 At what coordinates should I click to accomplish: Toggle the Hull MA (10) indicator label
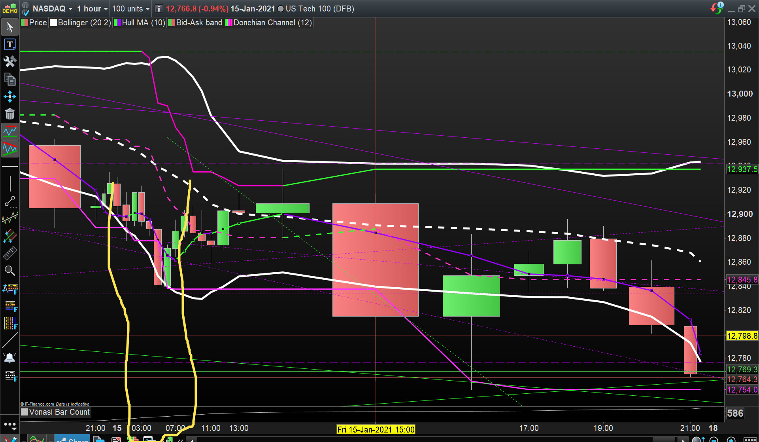click(x=143, y=23)
